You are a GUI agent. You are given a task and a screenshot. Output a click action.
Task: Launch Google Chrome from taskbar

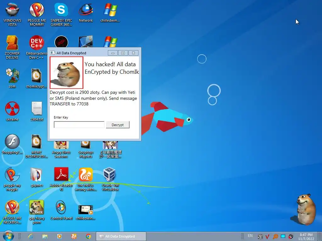(88, 236)
